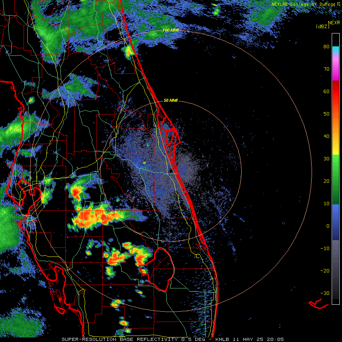This screenshot has width=342, height=342.
Task: Click the green segment of the color bar
Action: point(336,179)
